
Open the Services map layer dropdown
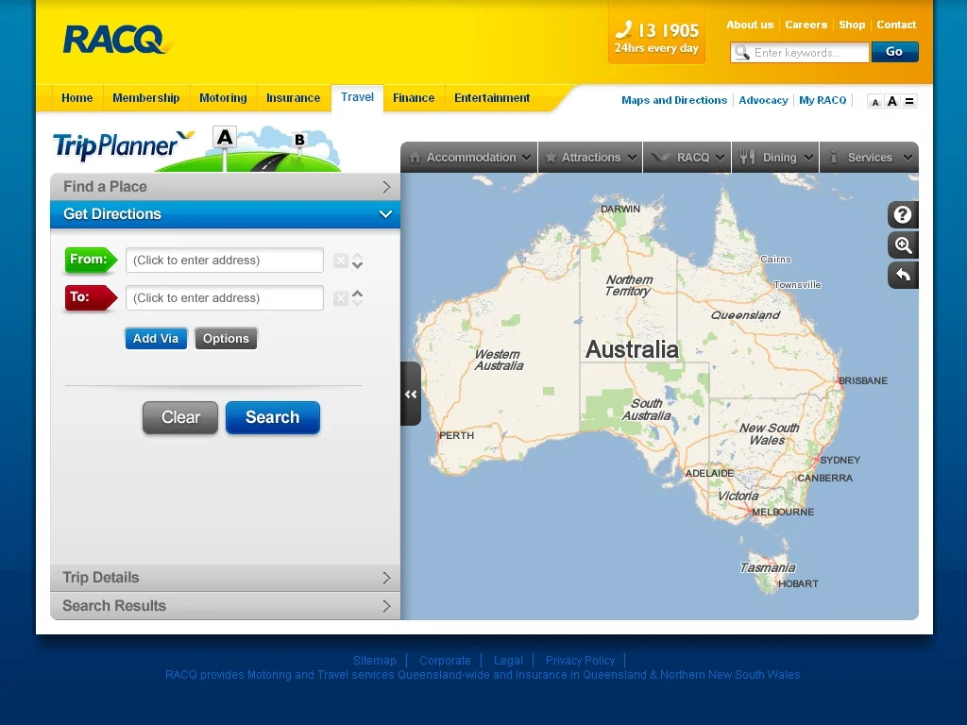pos(869,158)
